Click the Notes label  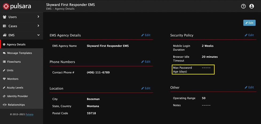coord(177,105)
